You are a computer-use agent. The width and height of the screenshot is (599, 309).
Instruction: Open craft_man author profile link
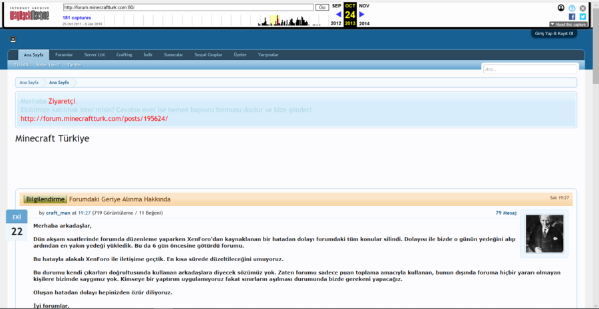[58, 213]
